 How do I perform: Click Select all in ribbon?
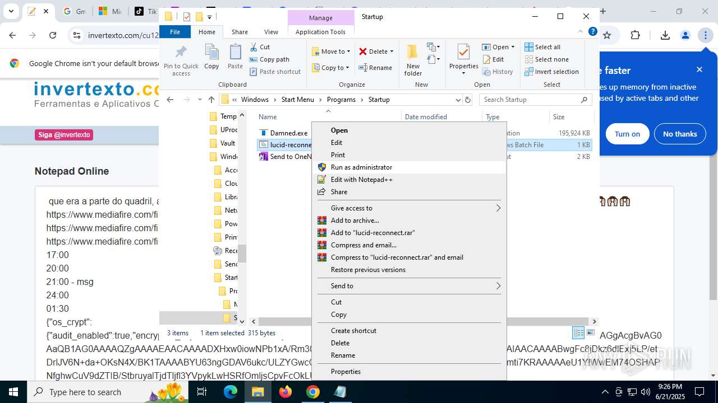coord(542,47)
